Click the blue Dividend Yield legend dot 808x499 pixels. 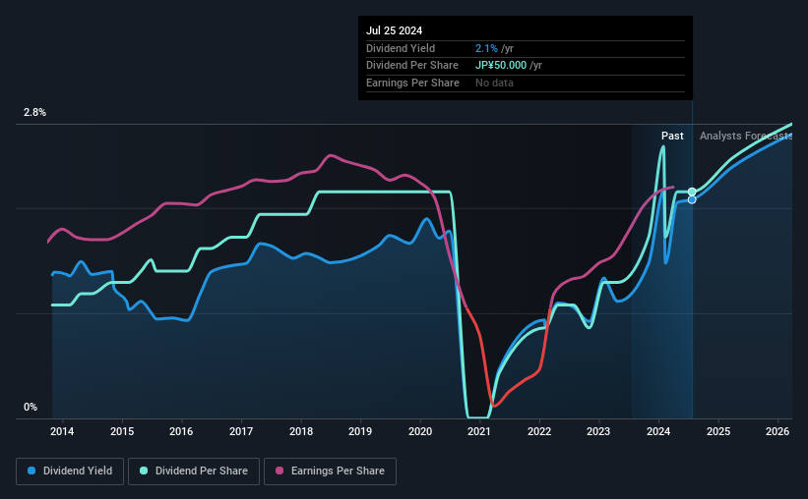[x=31, y=471]
